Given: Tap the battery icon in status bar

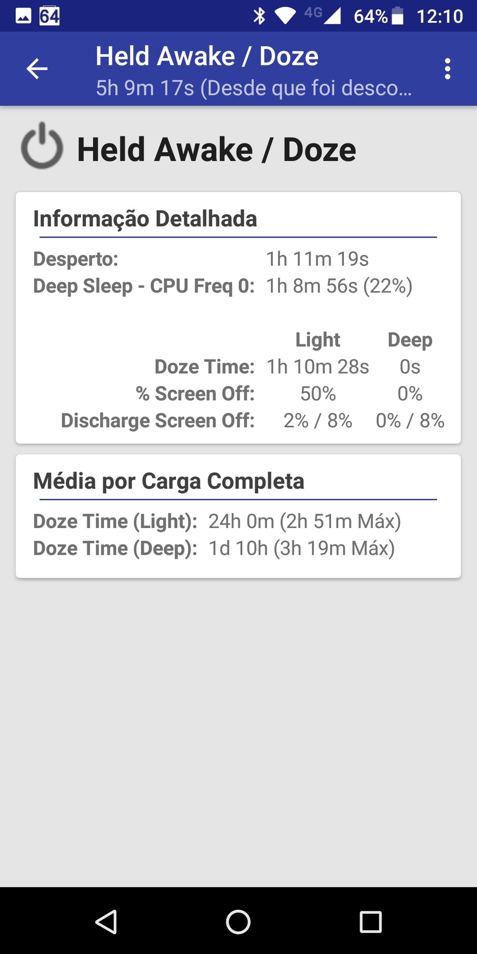Looking at the screenshot, I should coord(397,16).
